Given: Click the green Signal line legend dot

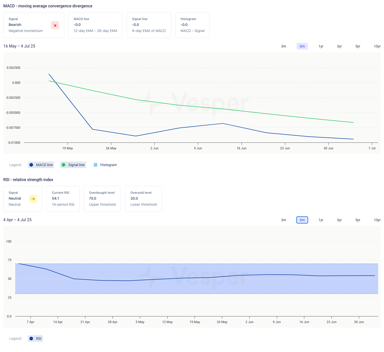Looking at the screenshot, I should coord(63,165).
